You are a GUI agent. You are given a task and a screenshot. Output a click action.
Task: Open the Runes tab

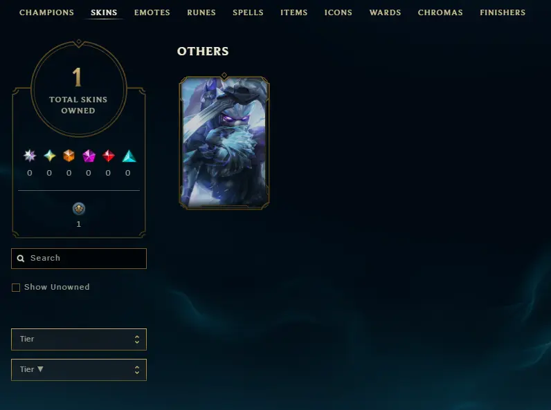coord(201,12)
